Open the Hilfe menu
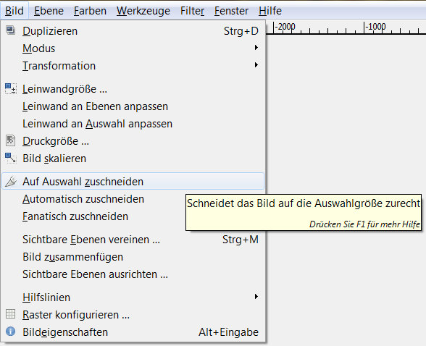This screenshot has height=346, width=426. click(x=270, y=11)
